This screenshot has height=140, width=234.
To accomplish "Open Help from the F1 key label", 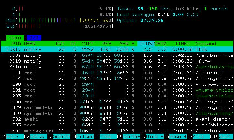I will (x=12, y=136).
